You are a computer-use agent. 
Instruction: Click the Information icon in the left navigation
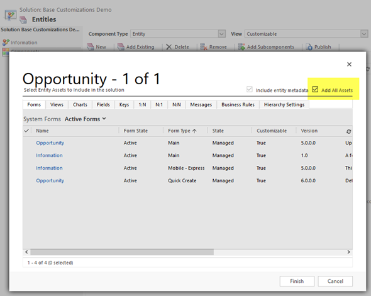coord(6,42)
